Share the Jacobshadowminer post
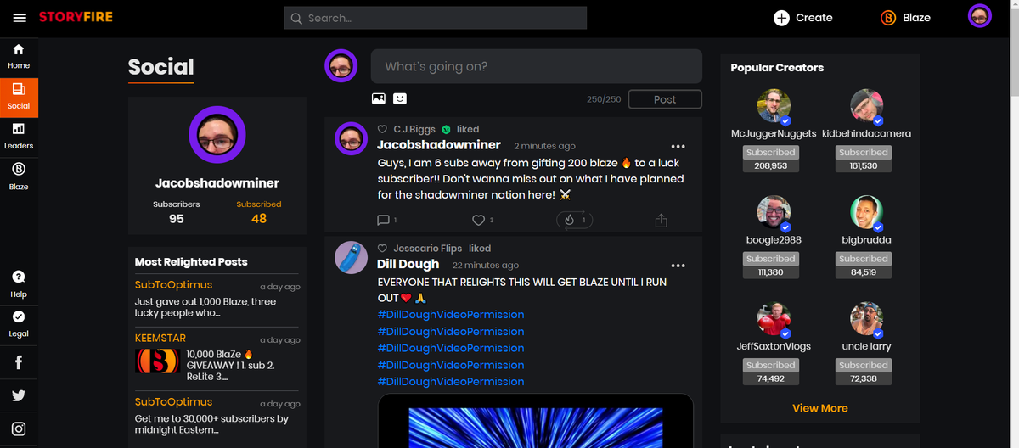 (662, 220)
